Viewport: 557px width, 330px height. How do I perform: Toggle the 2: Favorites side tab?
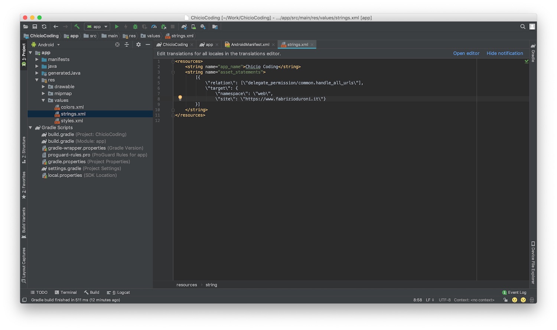point(24,185)
